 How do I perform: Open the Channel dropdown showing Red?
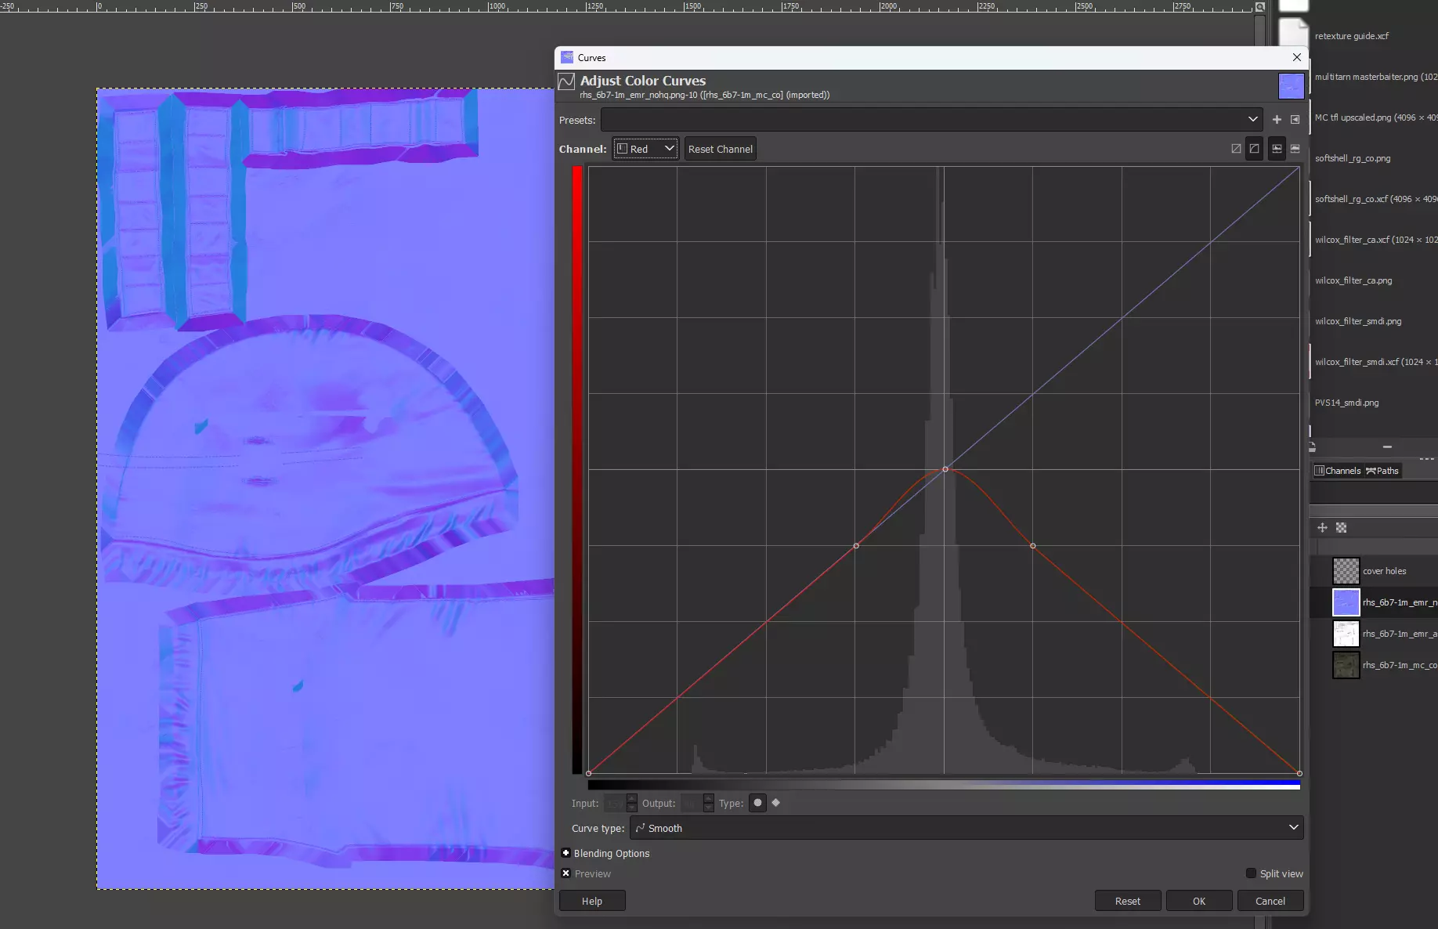(x=645, y=149)
